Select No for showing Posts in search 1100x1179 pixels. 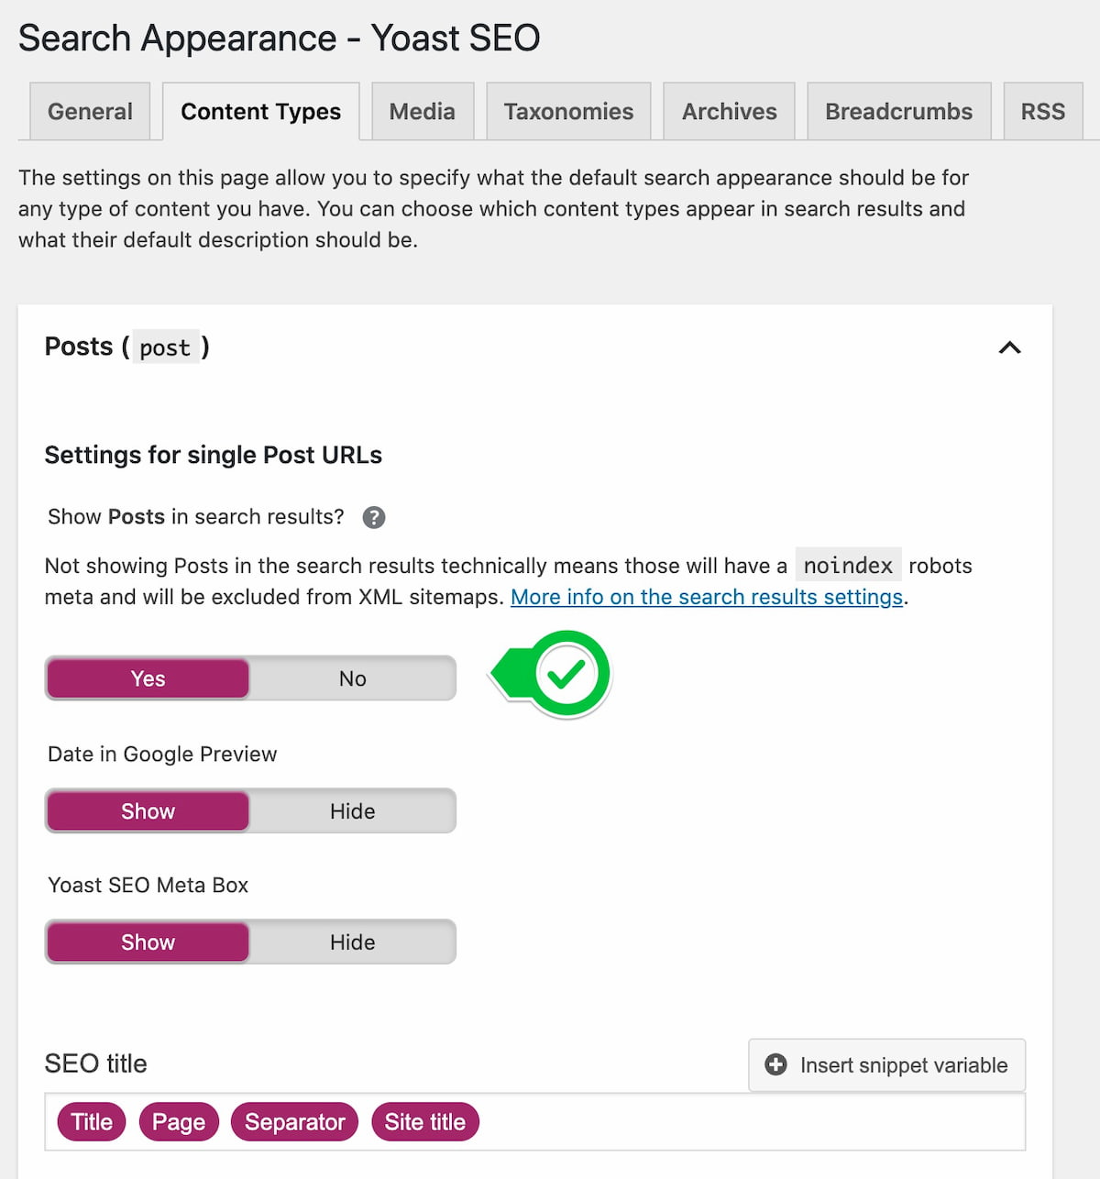(352, 678)
